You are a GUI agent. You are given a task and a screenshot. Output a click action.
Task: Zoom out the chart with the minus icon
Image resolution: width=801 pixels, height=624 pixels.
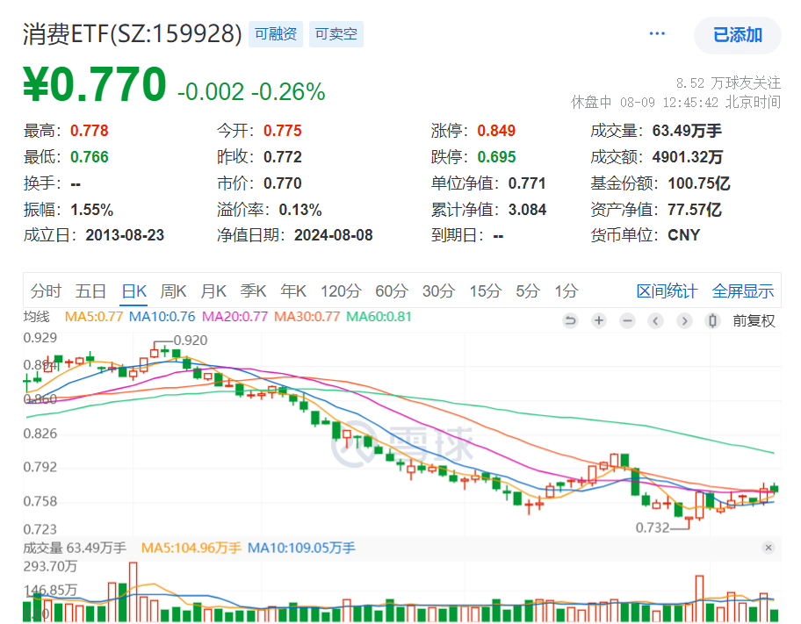pos(627,320)
